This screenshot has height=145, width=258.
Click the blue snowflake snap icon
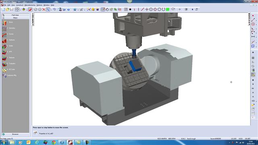75,10
